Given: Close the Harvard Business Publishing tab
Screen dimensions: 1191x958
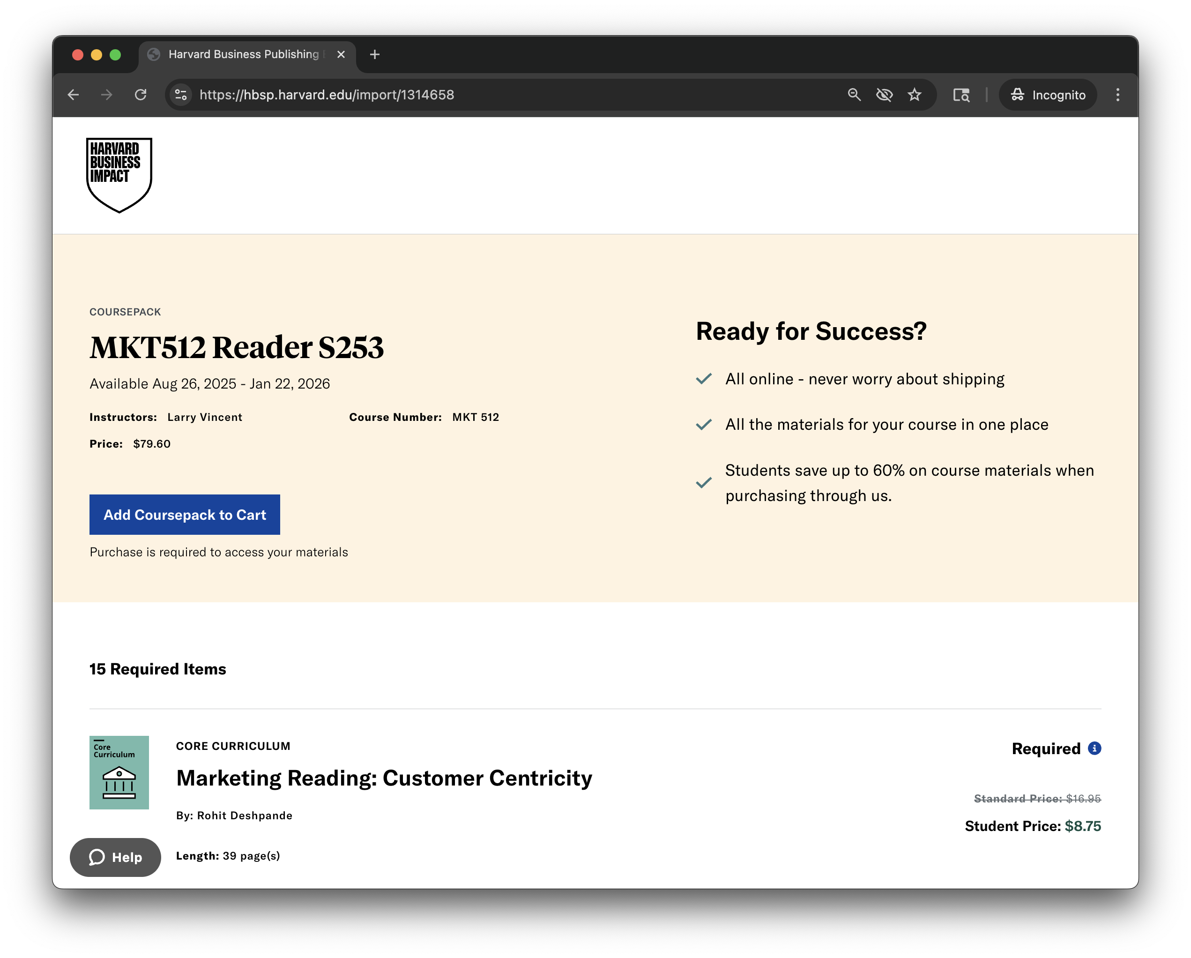Looking at the screenshot, I should pyautogui.click(x=341, y=54).
